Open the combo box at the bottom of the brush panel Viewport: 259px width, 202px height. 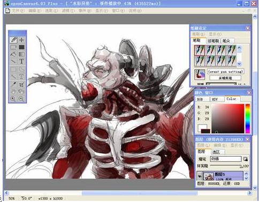coord(221,84)
